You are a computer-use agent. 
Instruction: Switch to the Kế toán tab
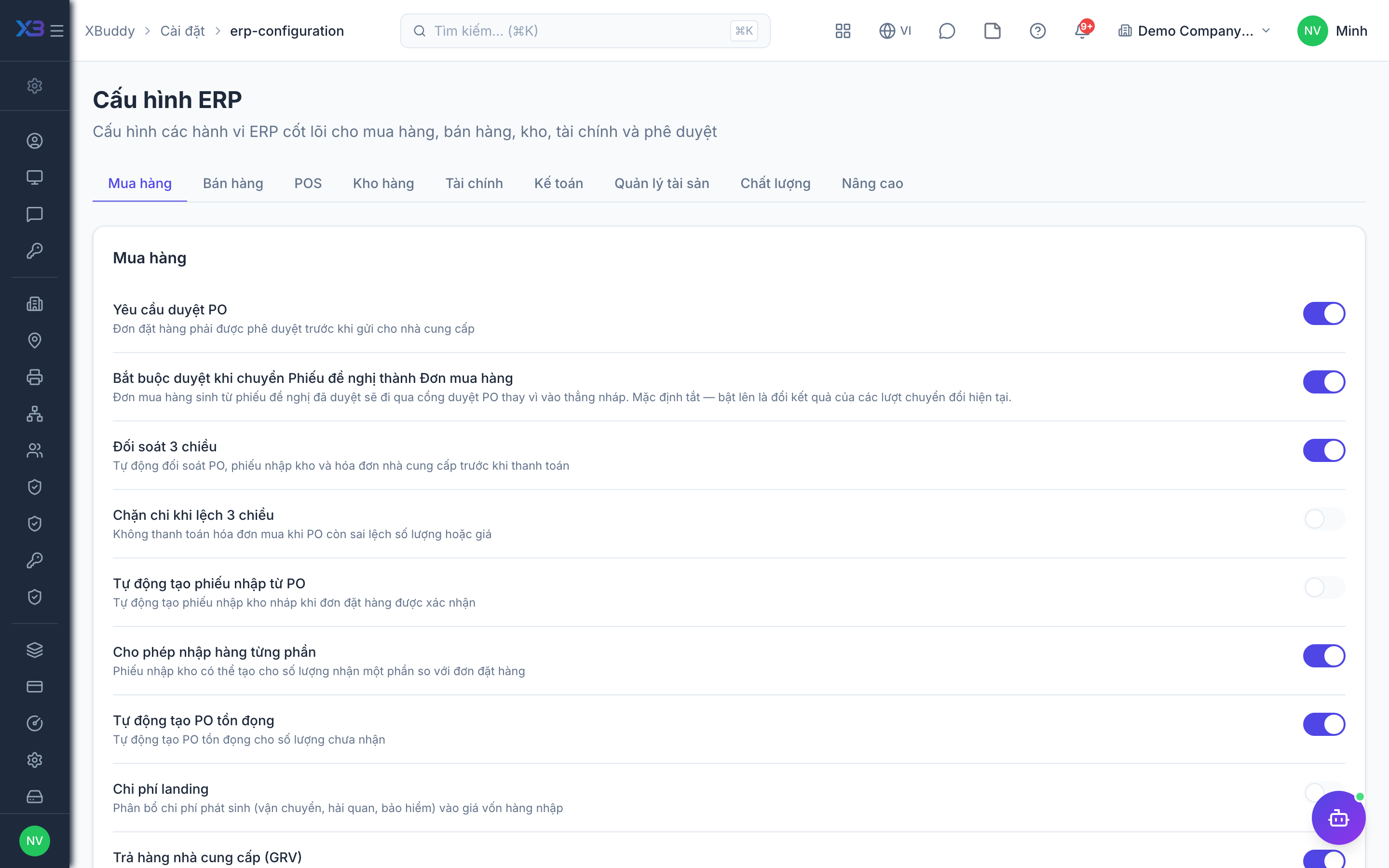(x=558, y=184)
